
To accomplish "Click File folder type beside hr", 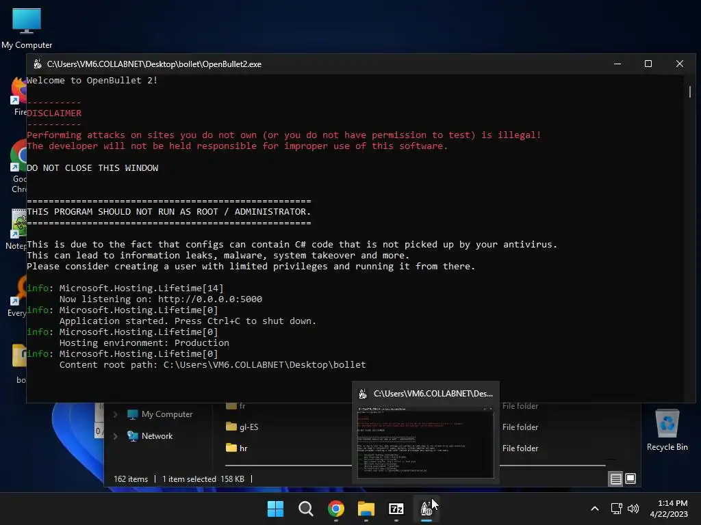I will click(x=520, y=448).
